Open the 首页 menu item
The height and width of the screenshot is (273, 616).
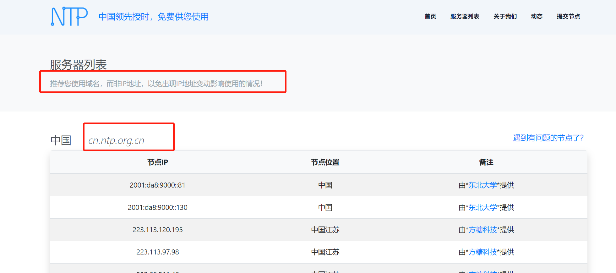click(430, 16)
